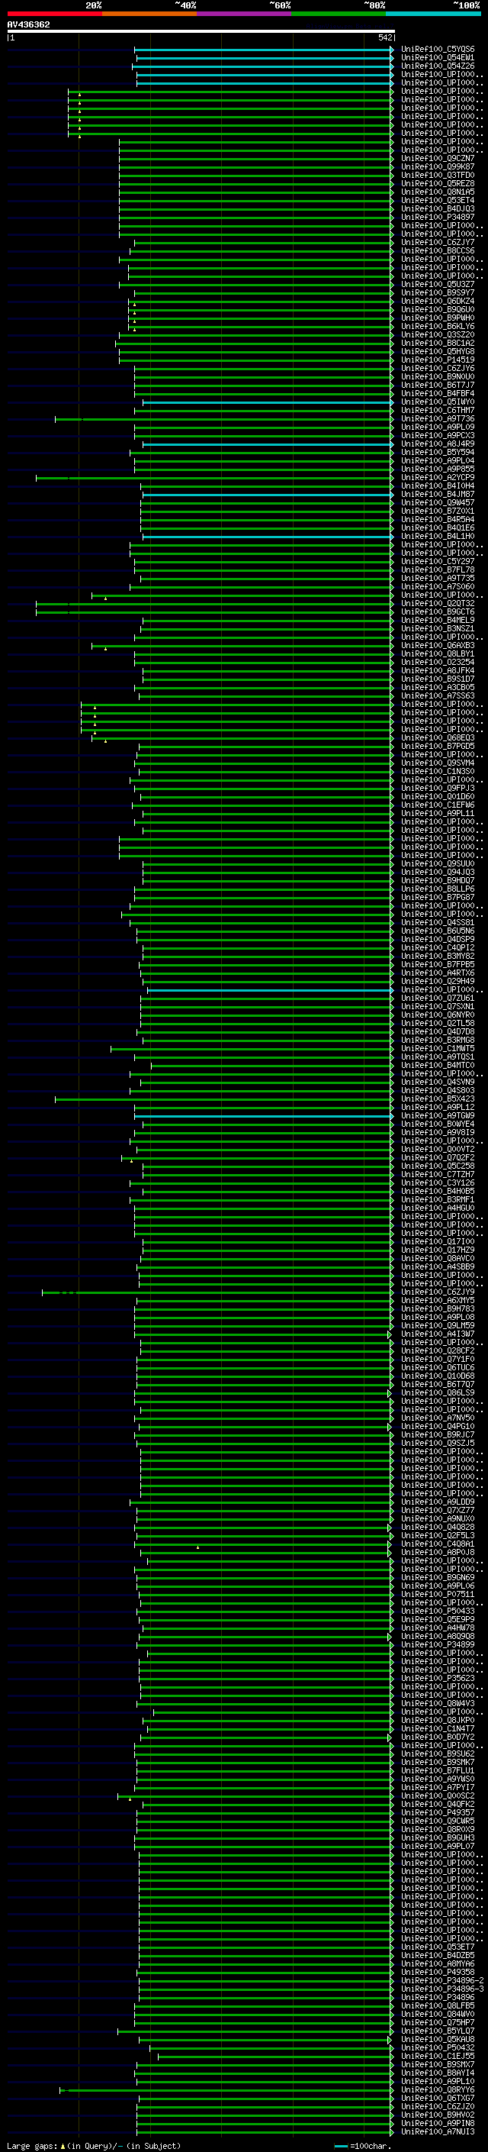The width and height of the screenshot is (488, 2152).
Task: Click the cyan ~100% legend color bar
Action: pos(433,15)
